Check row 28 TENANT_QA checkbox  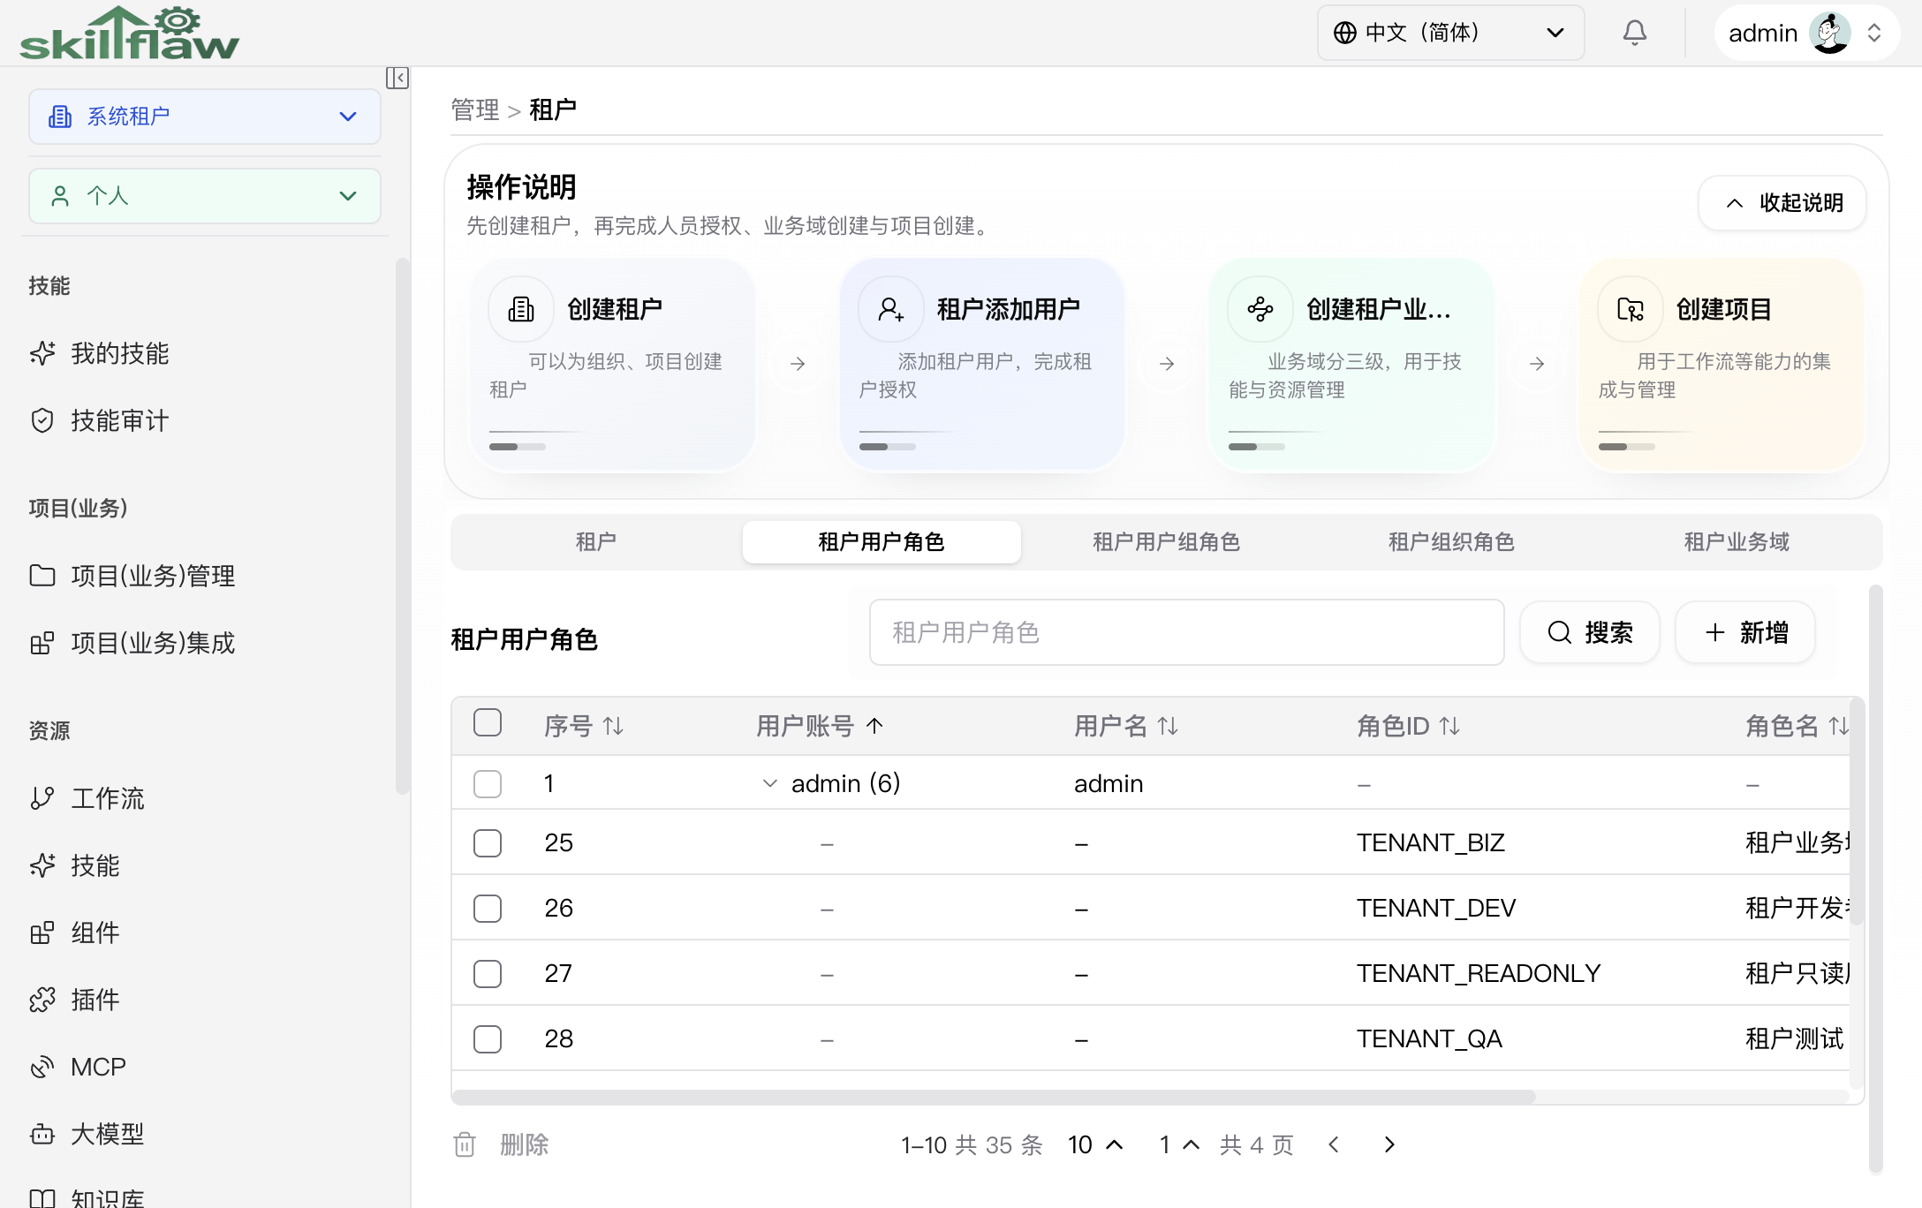[x=488, y=1038]
